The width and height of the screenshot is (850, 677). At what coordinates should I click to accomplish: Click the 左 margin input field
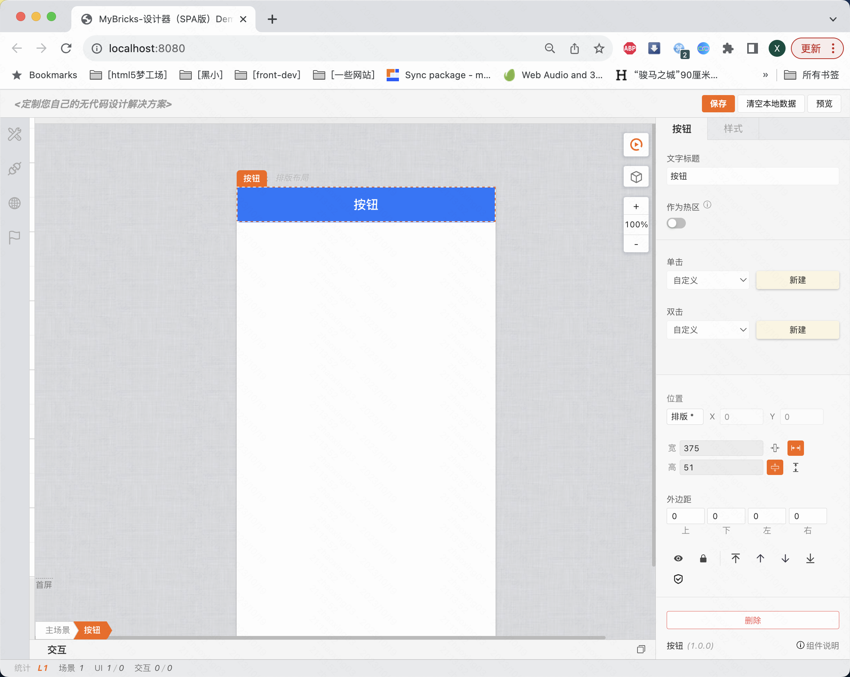click(x=767, y=516)
